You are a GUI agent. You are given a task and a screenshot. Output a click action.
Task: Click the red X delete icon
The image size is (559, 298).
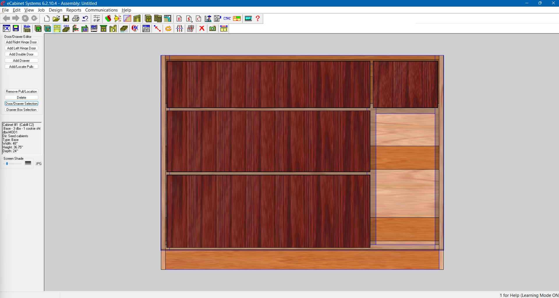click(x=202, y=29)
